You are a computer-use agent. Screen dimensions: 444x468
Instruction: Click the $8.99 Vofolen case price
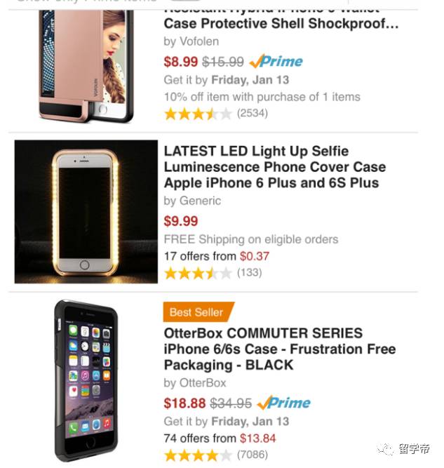(x=181, y=62)
